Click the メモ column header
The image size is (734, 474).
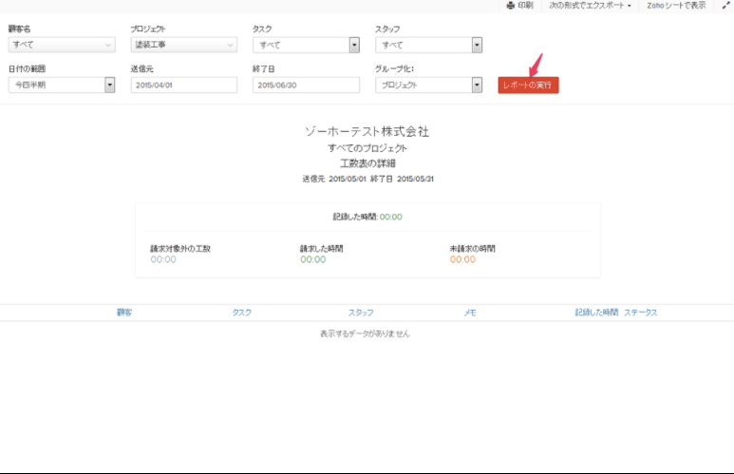[x=470, y=312]
